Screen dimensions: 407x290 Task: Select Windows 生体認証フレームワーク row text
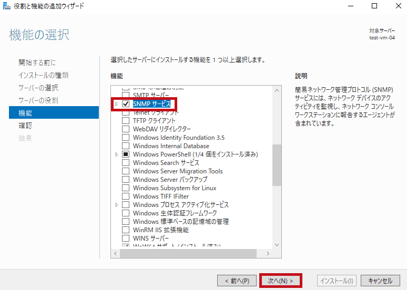[x=175, y=213]
